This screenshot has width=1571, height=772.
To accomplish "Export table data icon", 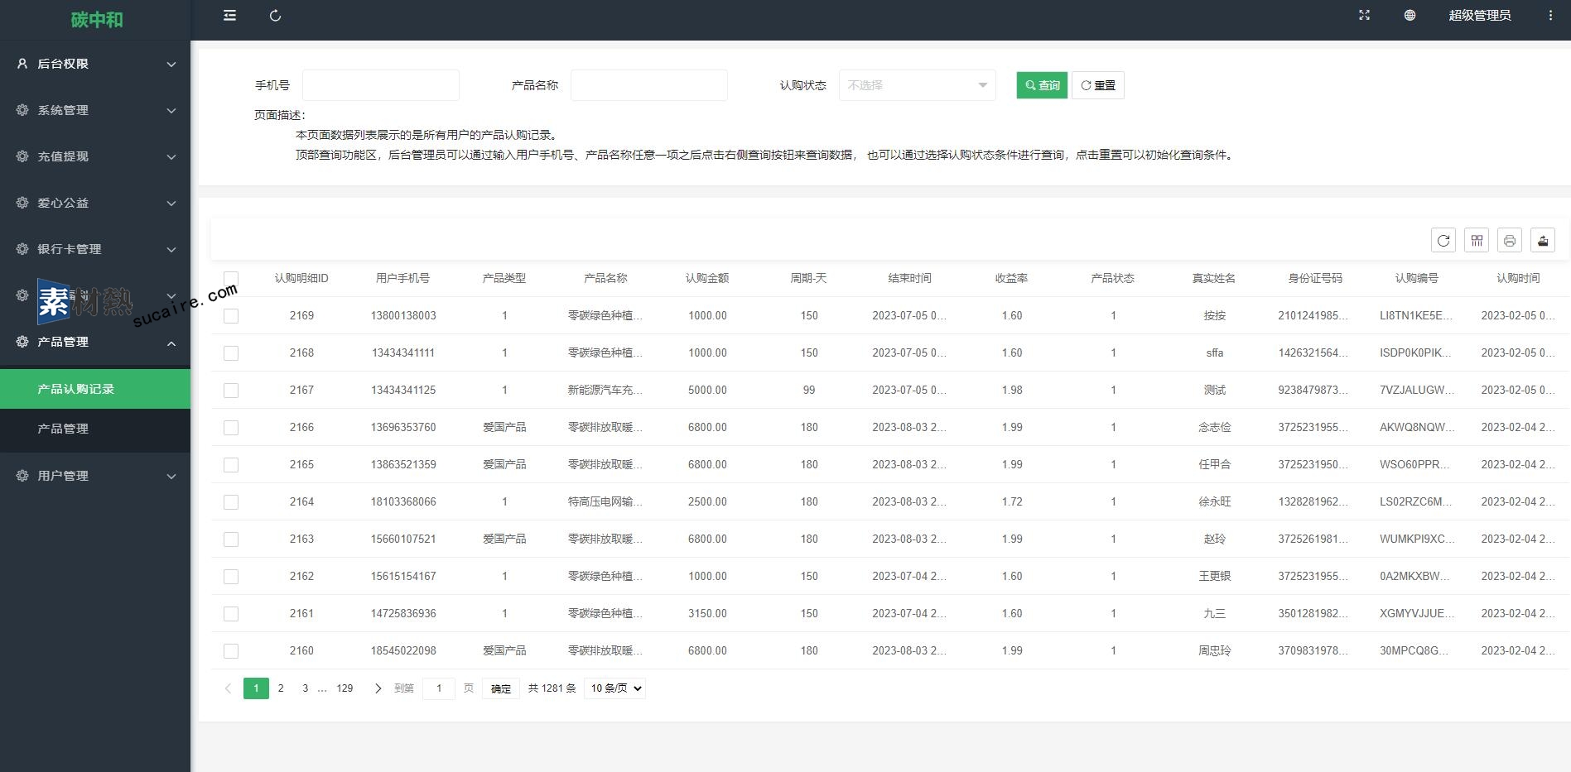I will tap(1543, 240).
